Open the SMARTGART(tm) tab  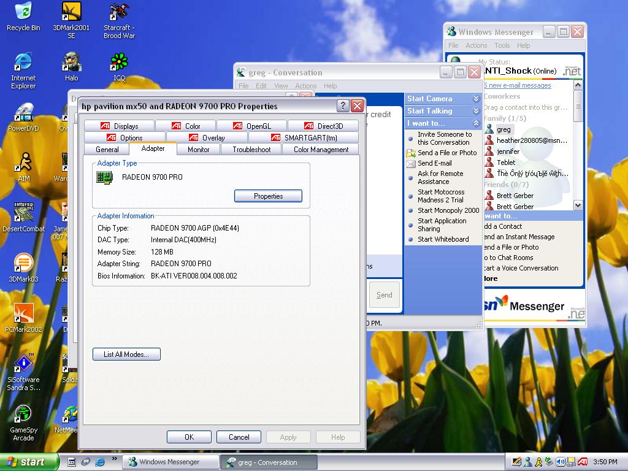tap(304, 138)
